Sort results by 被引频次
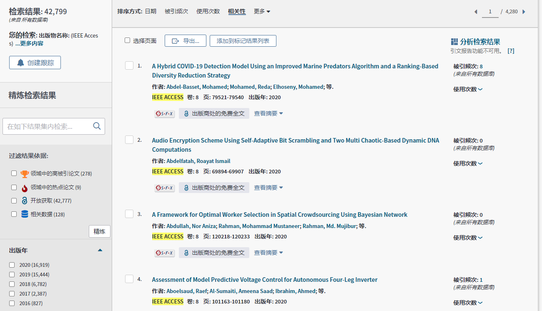 pyautogui.click(x=176, y=11)
